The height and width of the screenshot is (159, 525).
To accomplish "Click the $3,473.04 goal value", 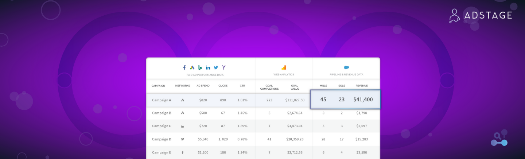I will tap(295, 126).
